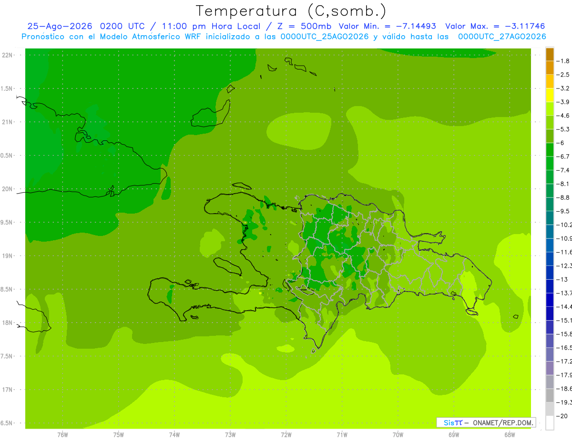
Task: Click the pressure level 'Z = 500mb'
Action: pyautogui.click(x=304, y=26)
